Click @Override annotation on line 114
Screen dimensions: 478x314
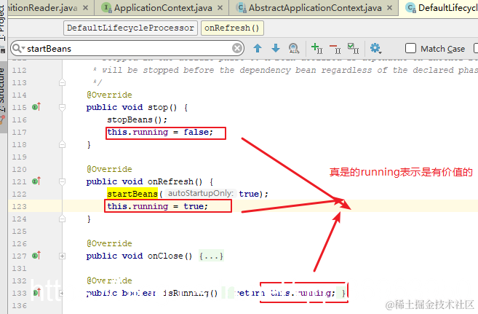point(109,95)
